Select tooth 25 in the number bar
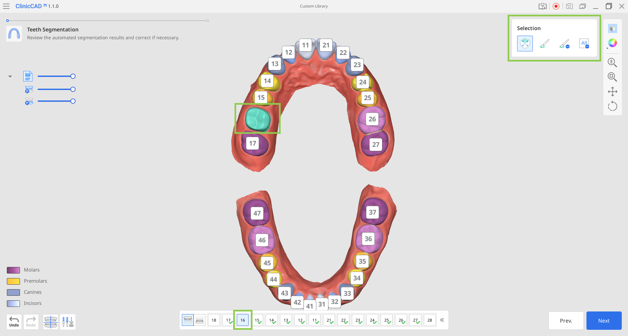The height and width of the screenshot is (336, 628). (387, 320)
